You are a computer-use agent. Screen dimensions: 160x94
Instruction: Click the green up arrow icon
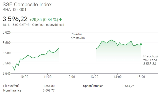(60, 20)
